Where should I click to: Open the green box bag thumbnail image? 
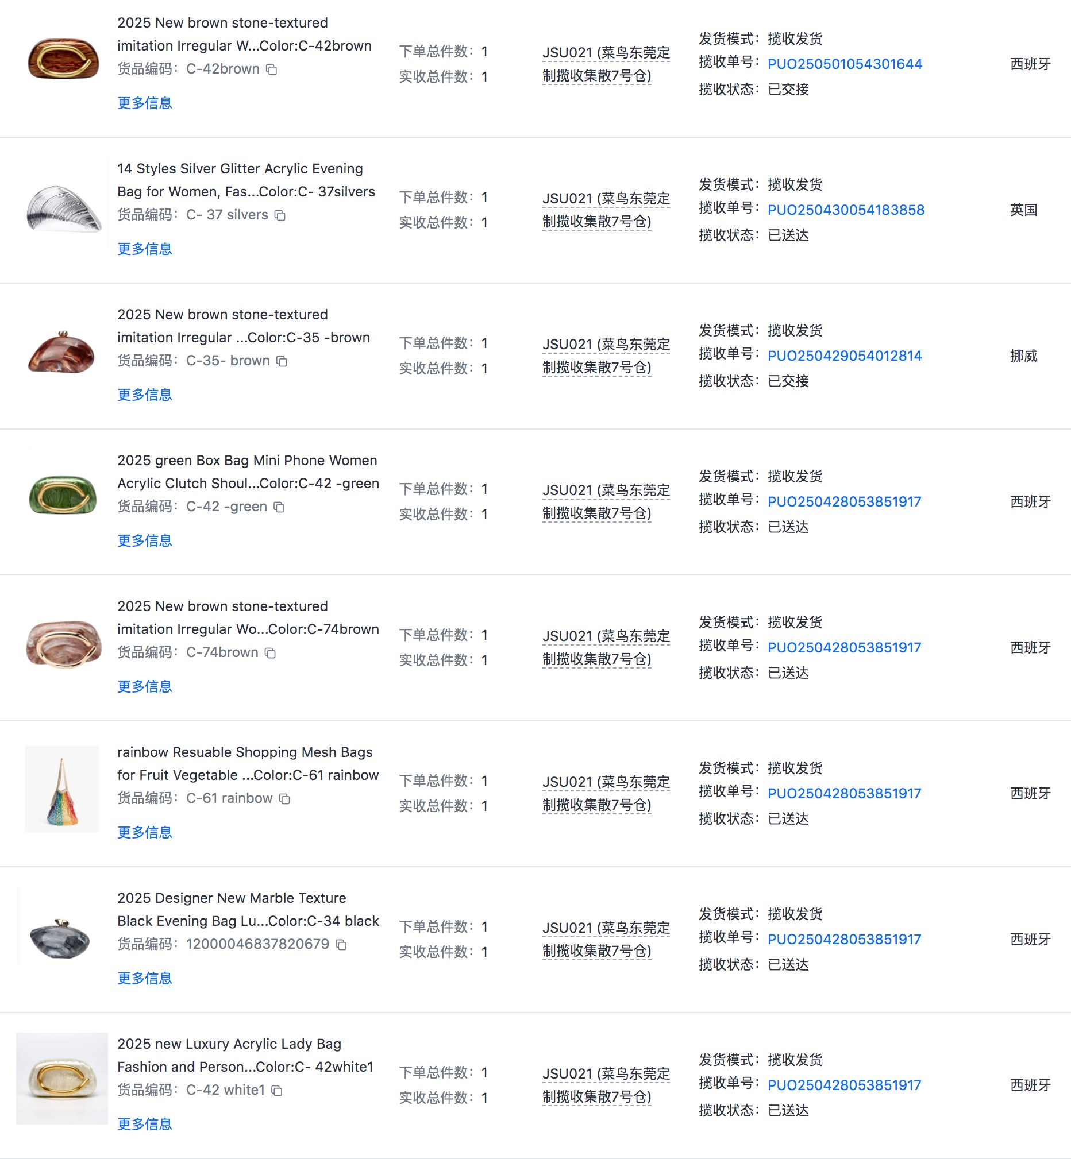[x=63, y=495]
